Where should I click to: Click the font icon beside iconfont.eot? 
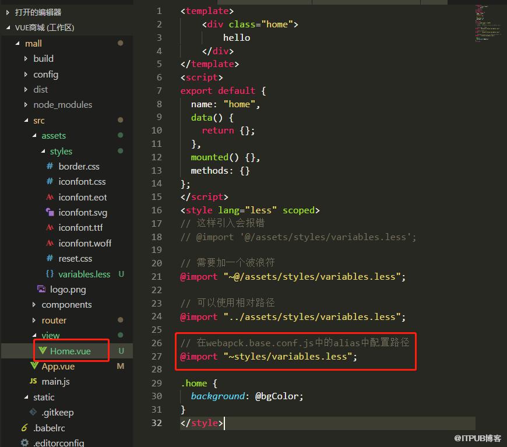[50, 197]
